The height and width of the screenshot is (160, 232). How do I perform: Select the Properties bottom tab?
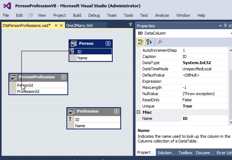146,152
